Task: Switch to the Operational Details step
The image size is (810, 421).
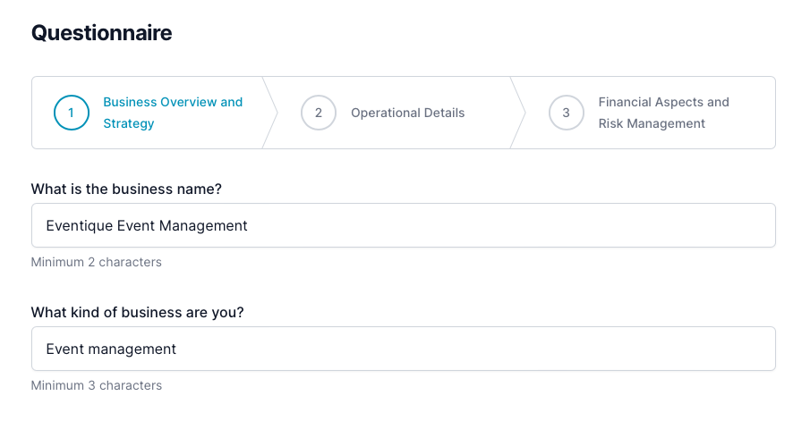Action: pos(407,114)
